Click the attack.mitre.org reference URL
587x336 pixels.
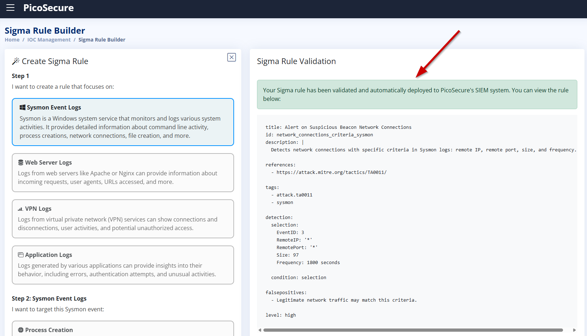click(331, 172)
